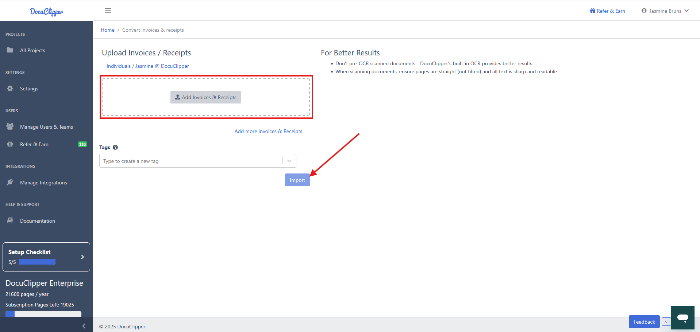
Task: Click the Tags help question mark icon
Action: pyautogui.click(x=115, y=147)
